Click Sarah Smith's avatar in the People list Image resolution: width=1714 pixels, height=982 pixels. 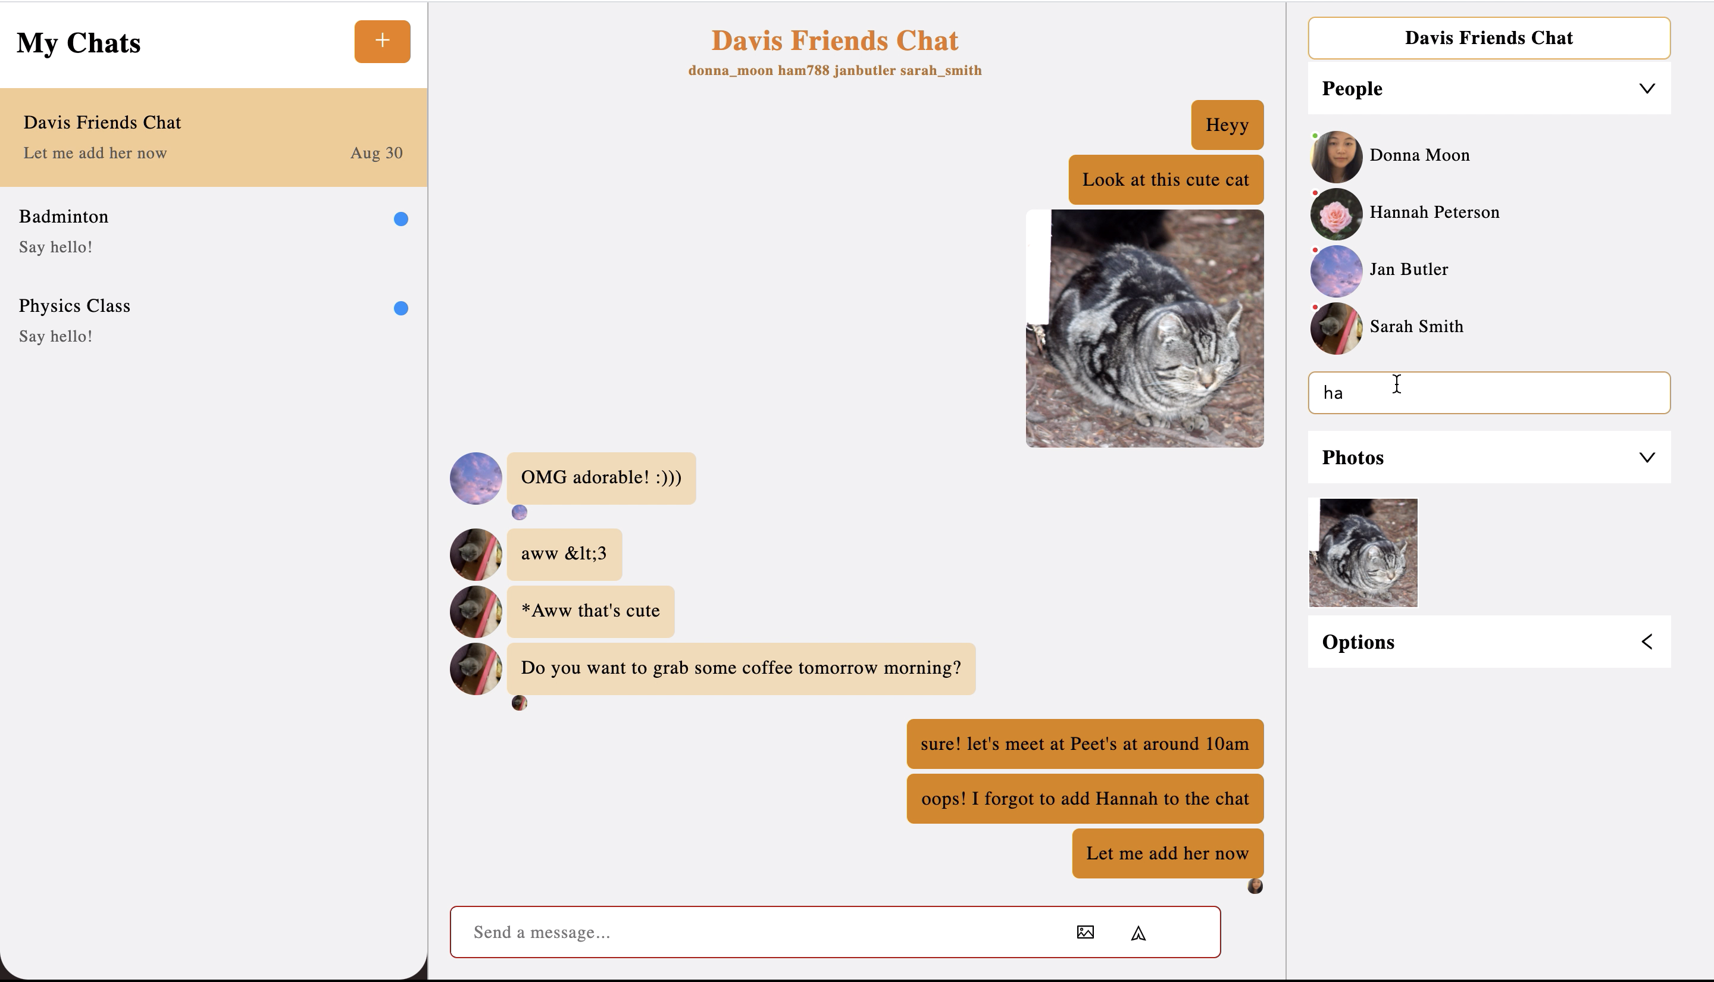[1335, 328]
